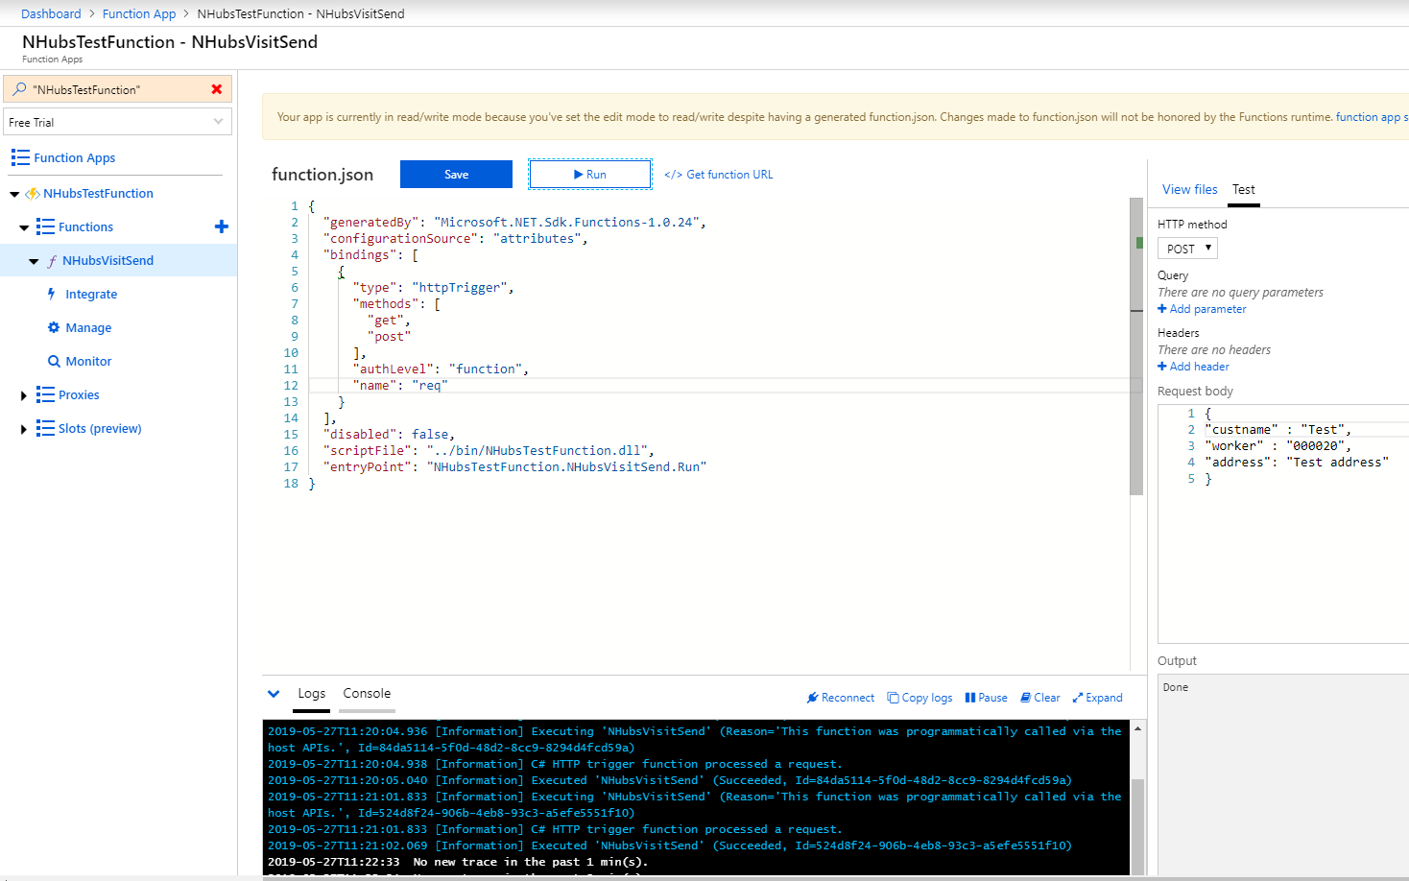Switch to the Console tab

point(367,693)
